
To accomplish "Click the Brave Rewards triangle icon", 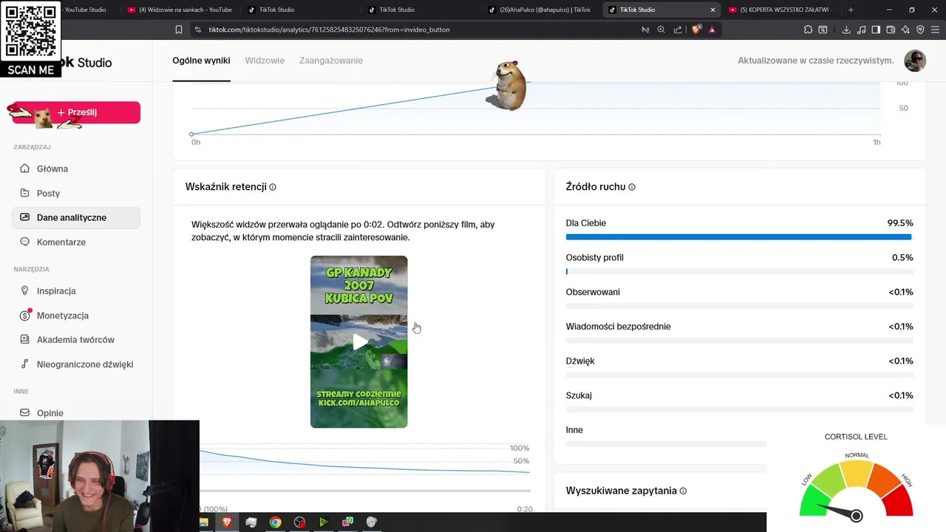I will pos(712,30).
